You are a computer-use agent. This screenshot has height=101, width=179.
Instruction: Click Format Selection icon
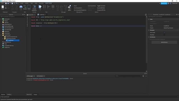(34, 8)
